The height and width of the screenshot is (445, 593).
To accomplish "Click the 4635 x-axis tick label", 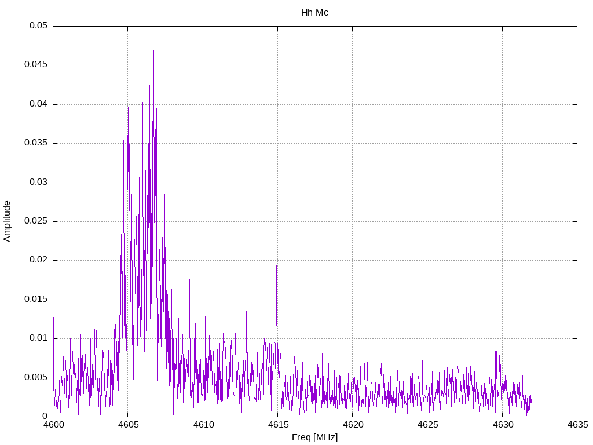I will (x=577, y=424).
